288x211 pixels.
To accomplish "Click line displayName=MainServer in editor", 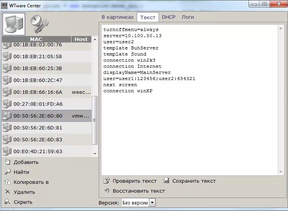I will pos(137,72).
